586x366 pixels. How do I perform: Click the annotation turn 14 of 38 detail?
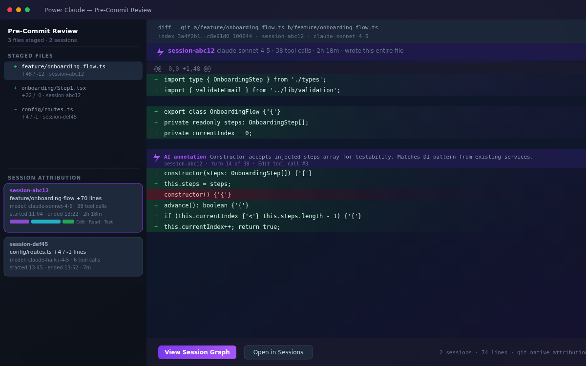[236, 164]
